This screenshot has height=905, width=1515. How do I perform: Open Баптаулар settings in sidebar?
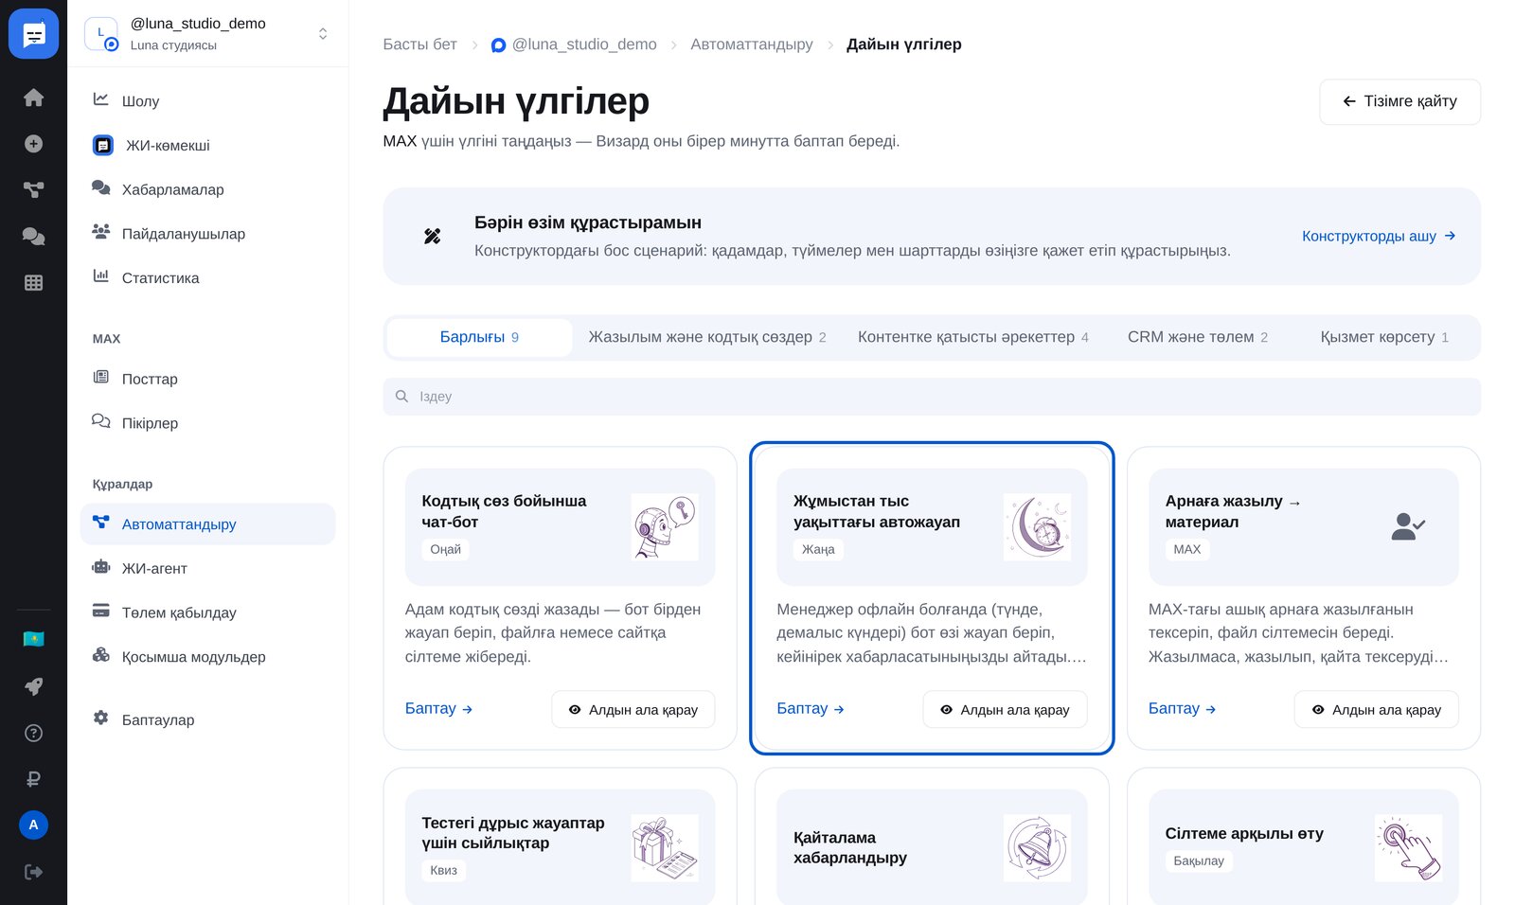[207, 719]
